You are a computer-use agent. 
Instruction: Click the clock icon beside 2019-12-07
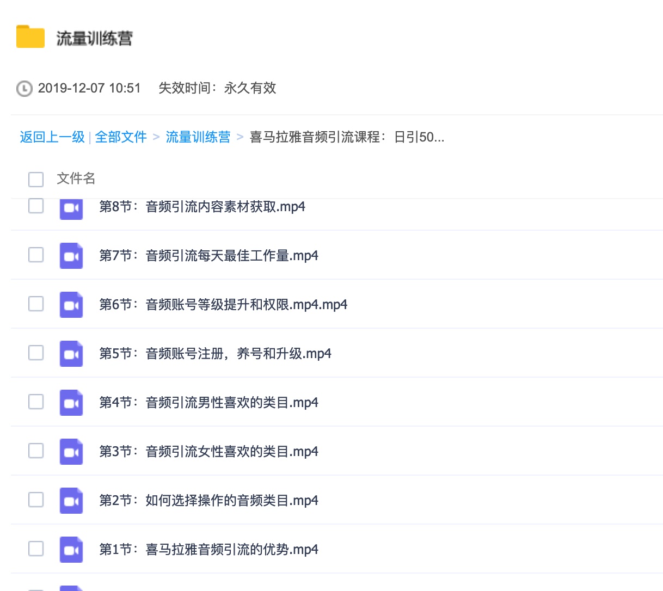[x=24, y=88]
